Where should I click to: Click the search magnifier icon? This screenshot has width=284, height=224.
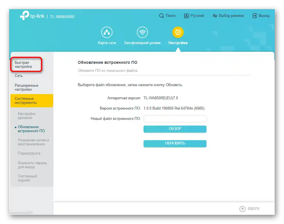point(161,16)
